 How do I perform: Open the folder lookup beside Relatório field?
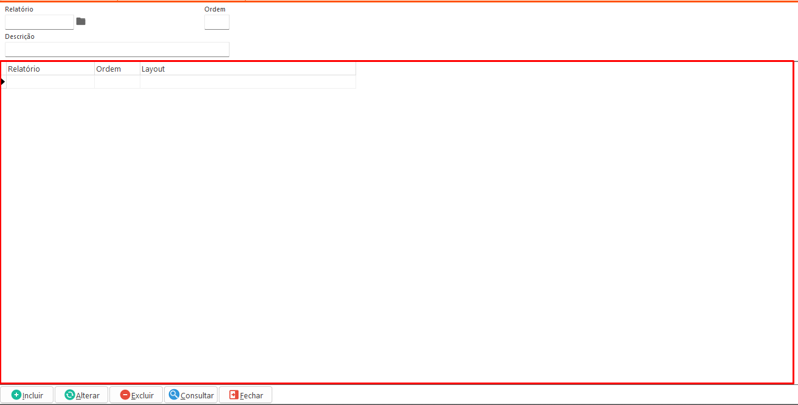(81, 22)
